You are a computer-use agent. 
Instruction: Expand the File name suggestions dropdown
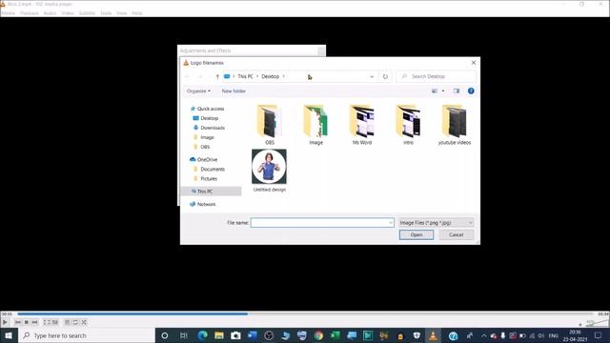coord(391,223)
